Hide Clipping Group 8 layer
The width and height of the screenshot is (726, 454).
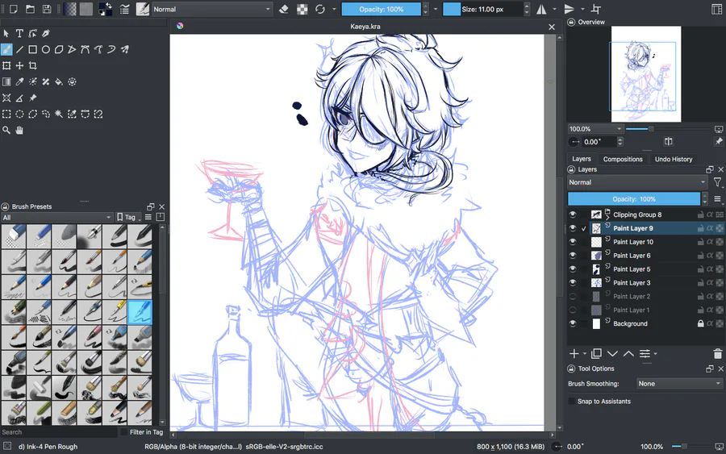click(573, 215)
